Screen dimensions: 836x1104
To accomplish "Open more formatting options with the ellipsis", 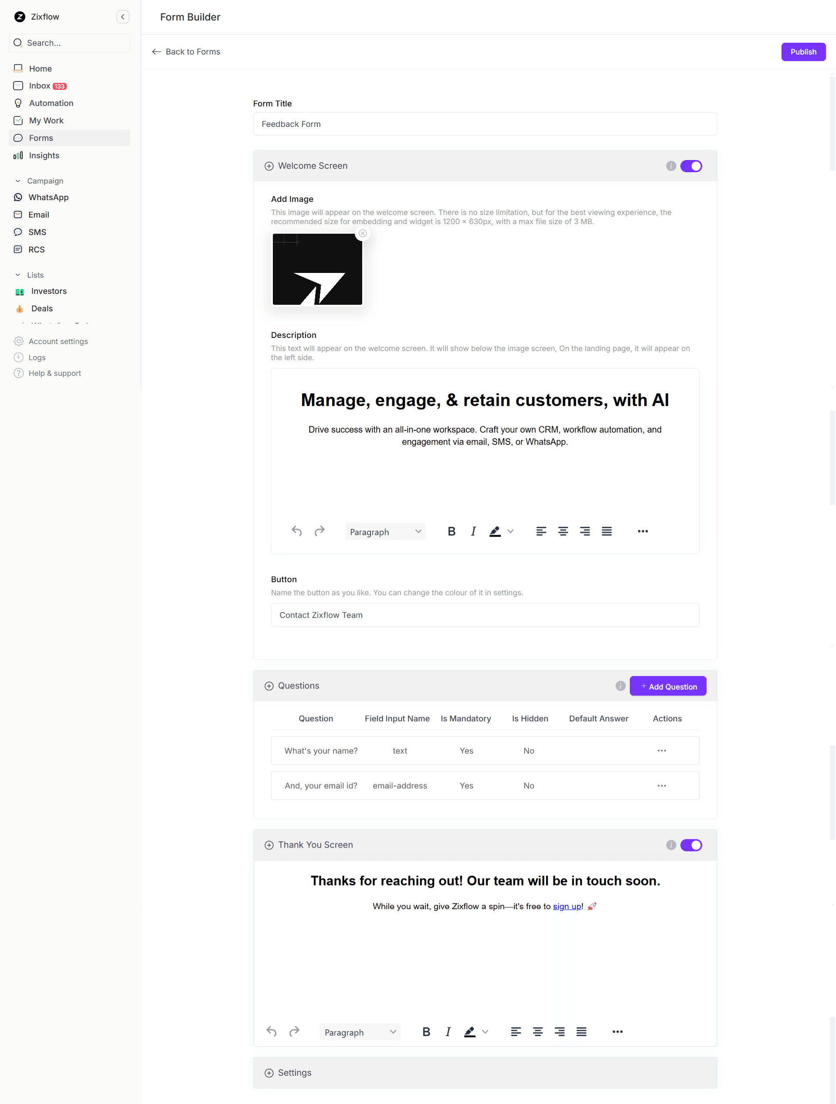I will pos(642,531).
